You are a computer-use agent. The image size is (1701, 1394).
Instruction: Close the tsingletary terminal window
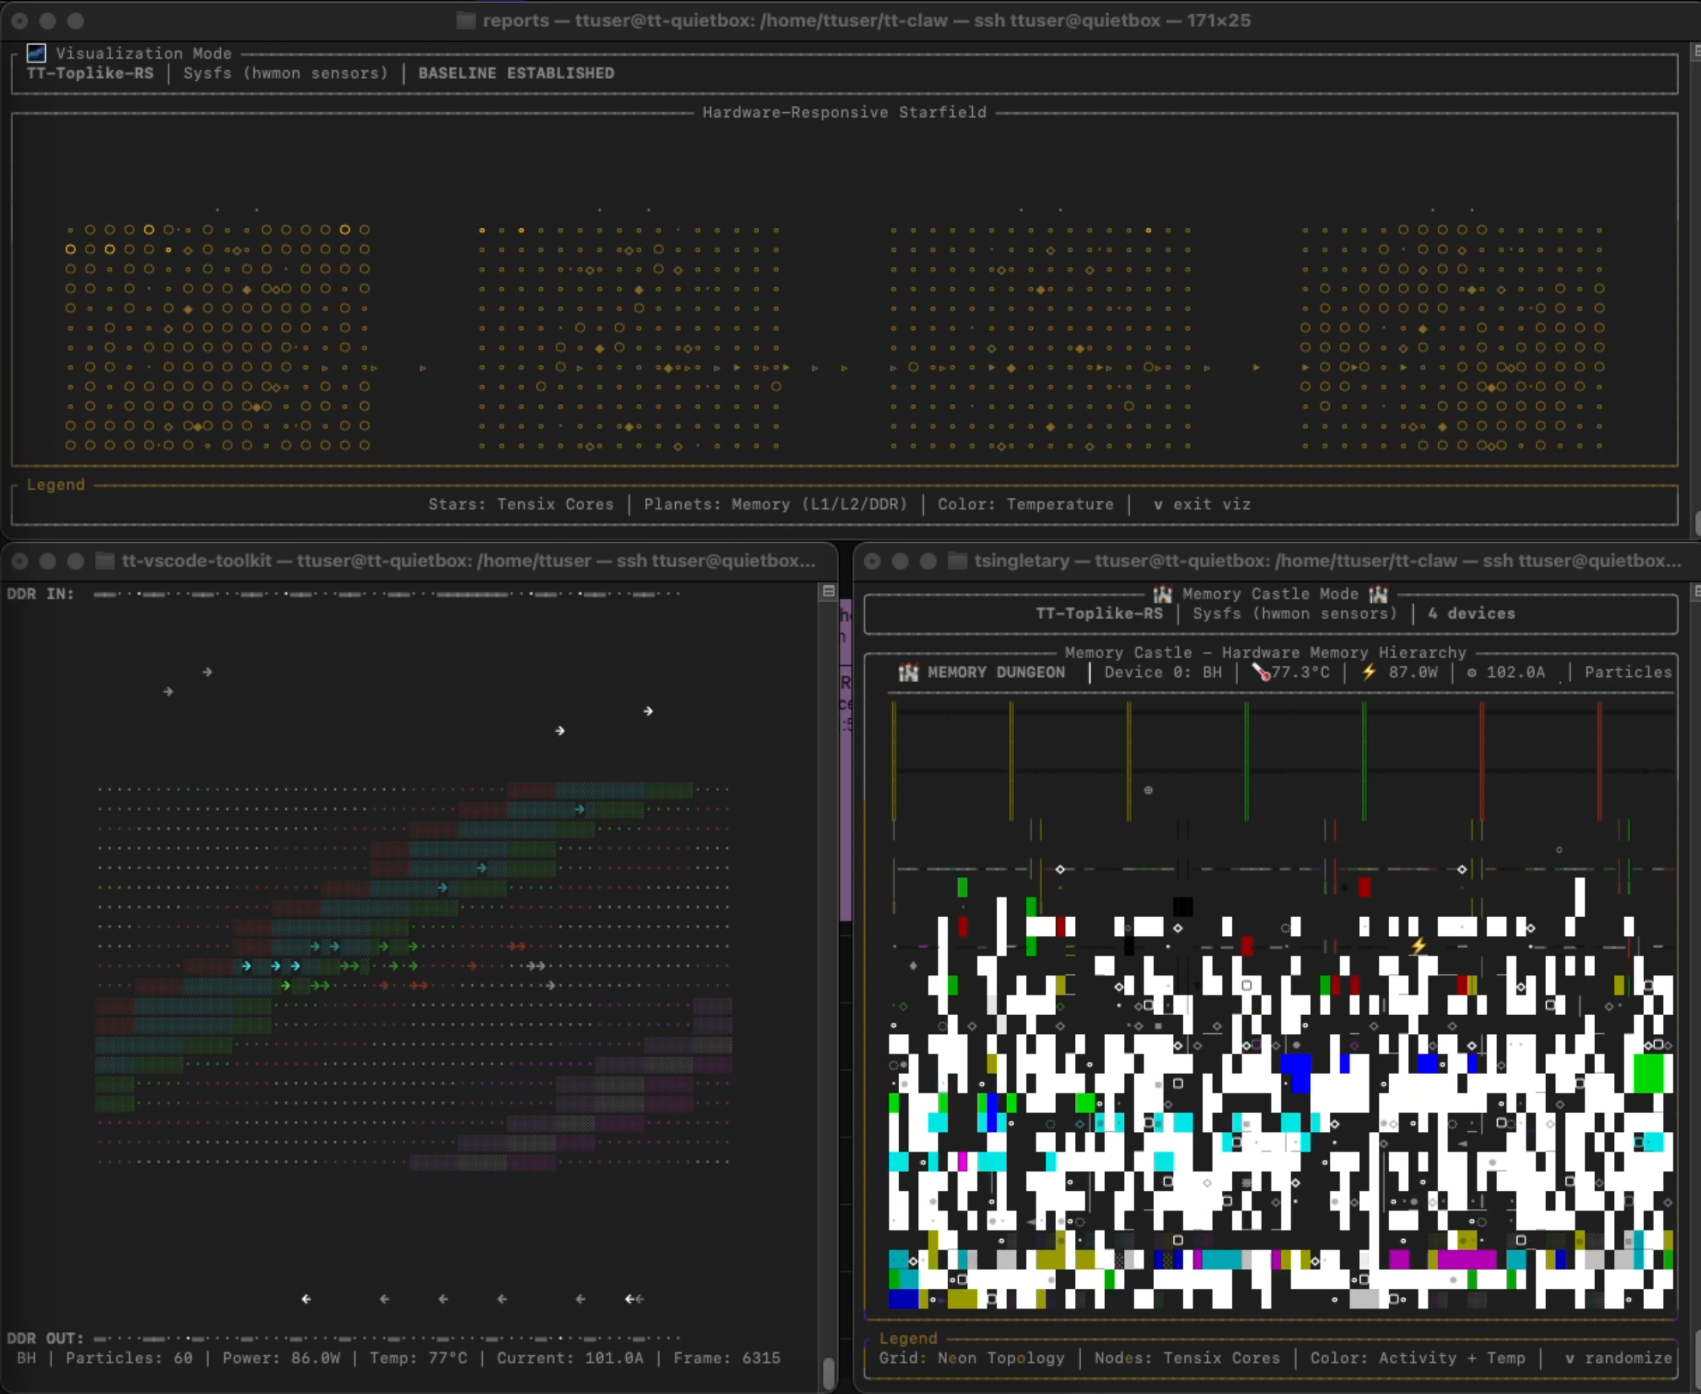[x=872, y=560]
